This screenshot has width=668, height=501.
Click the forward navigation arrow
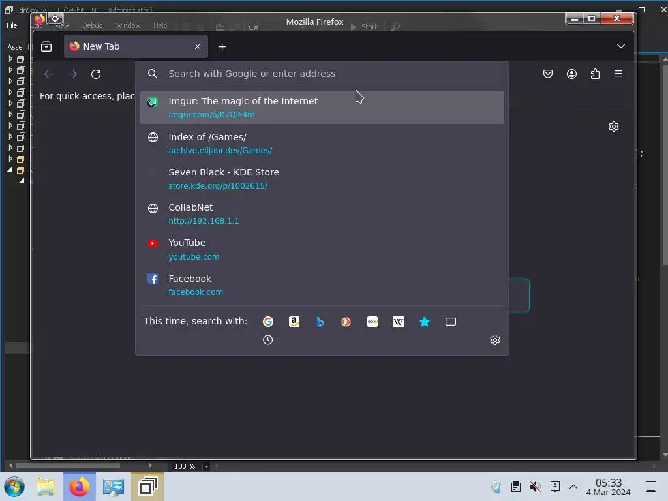coord(72,74)
